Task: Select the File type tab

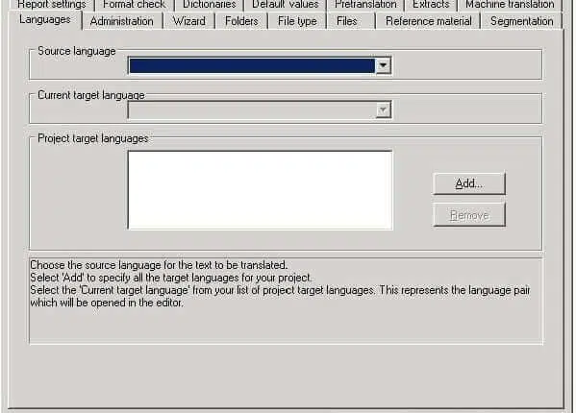Action: tap(297, 21)
